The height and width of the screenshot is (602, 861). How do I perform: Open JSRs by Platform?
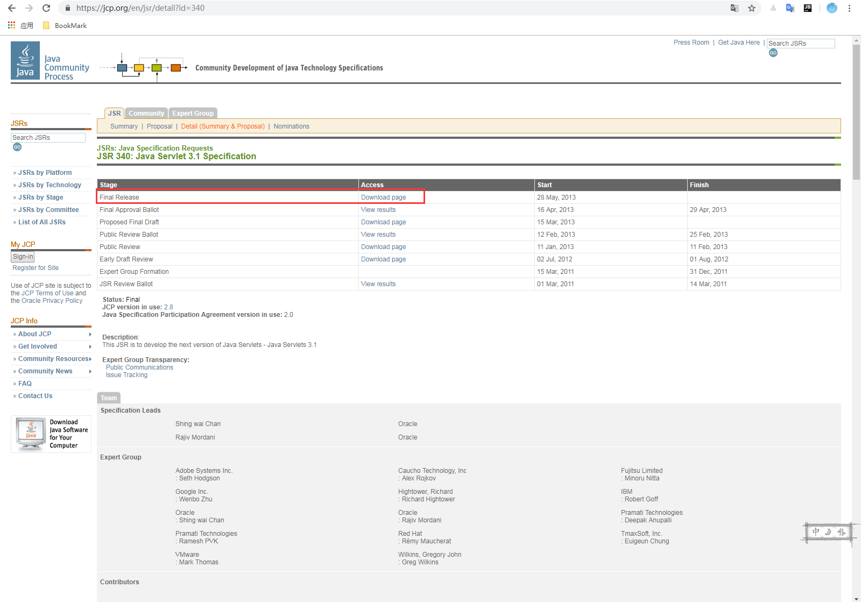pyautogui.click(x=45, y=173)
